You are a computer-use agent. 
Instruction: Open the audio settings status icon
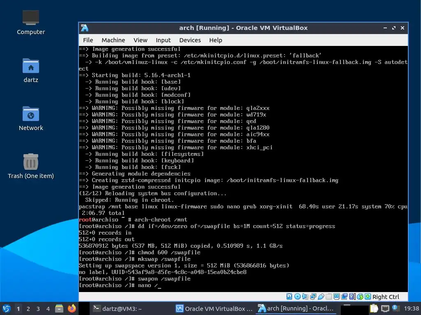tap(305, 297)
